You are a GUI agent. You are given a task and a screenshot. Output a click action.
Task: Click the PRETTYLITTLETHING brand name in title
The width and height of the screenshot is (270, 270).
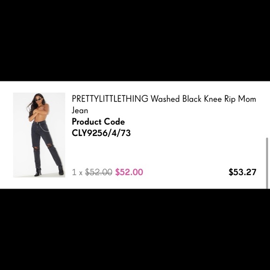(x=110, y=99)
